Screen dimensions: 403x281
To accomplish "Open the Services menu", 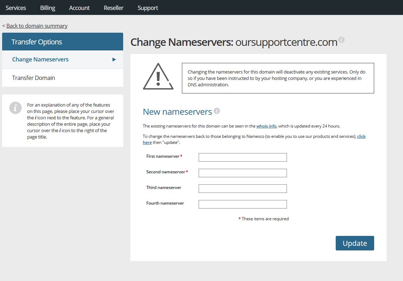I will (16, 8).
